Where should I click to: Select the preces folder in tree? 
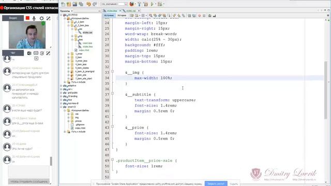(78, 121)
